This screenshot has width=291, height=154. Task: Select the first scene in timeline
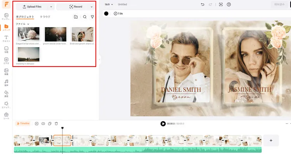click(24, 140)
